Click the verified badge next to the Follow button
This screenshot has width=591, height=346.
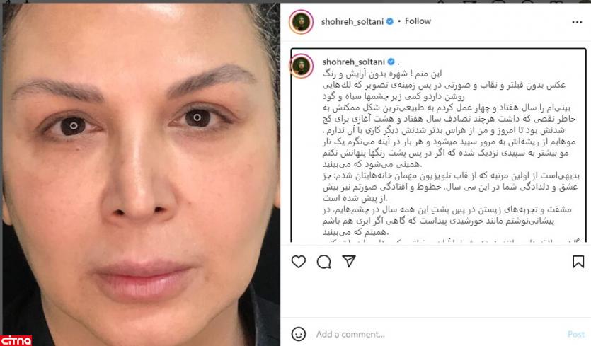click(390, 21)
